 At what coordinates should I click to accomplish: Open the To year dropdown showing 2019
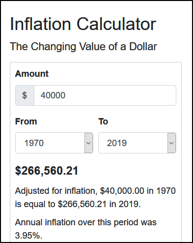137,143
